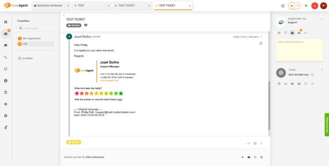This screenshot has width=329, height=166.
Task: Open the 'P' user avatar menu
Action: pyautogui.click(x=324, y=5)
